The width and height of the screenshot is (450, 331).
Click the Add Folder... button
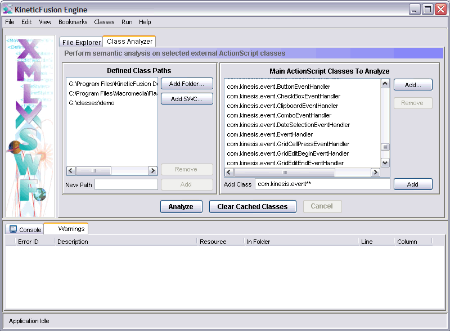point(187,84)
